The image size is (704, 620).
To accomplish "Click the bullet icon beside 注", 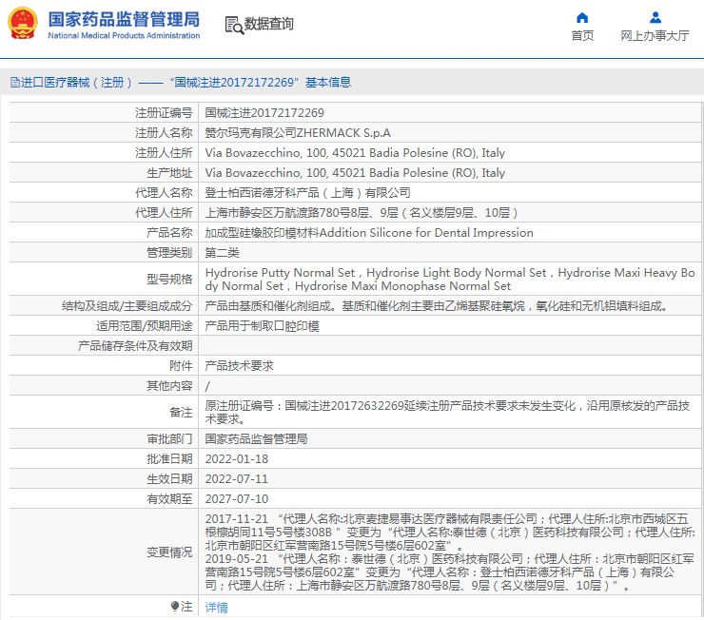I will click(x=175, y=606).
